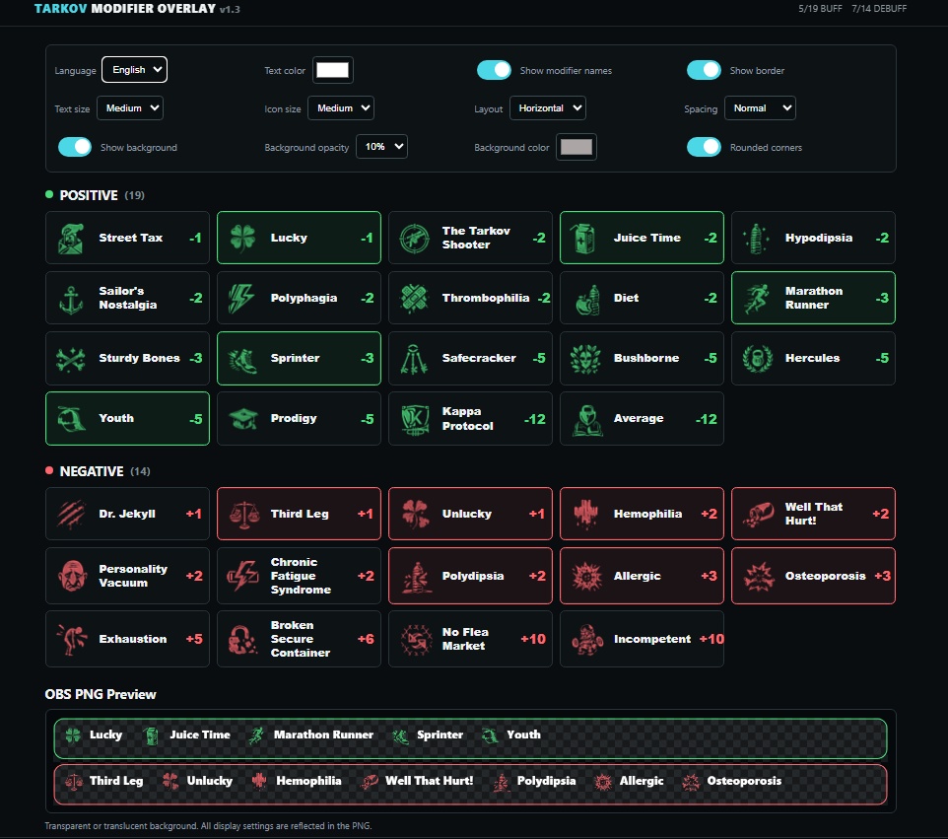
Task: Click the Third Leg scales icon
Action: coord(243,515)
